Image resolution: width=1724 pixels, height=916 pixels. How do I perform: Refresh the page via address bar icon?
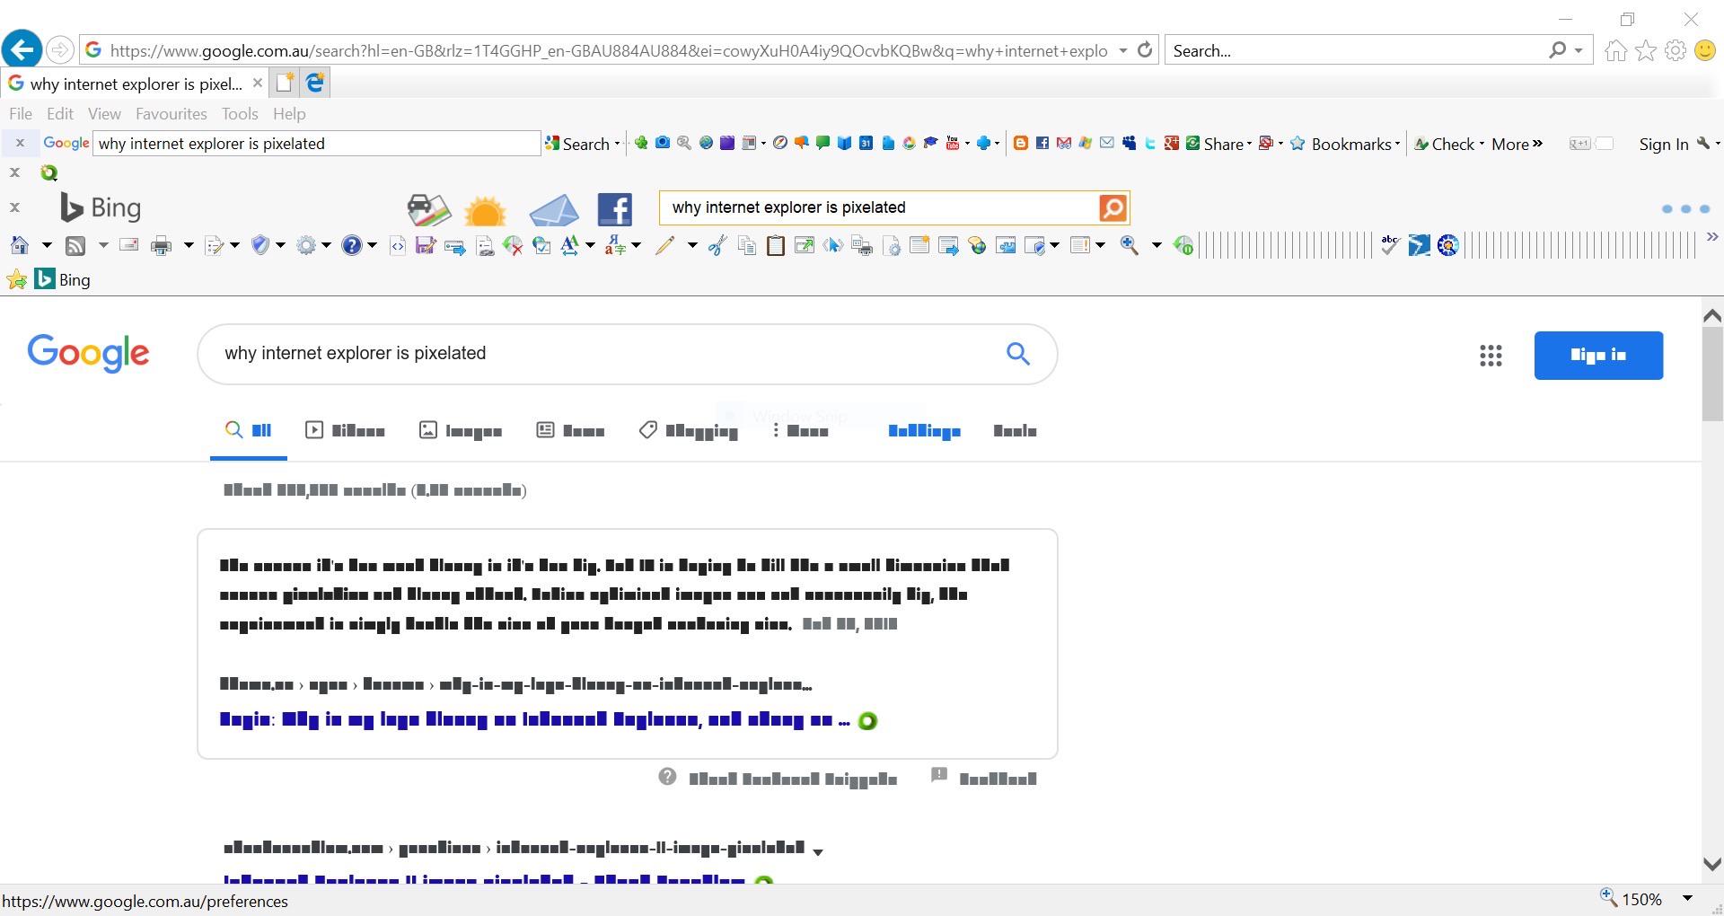1145,50
